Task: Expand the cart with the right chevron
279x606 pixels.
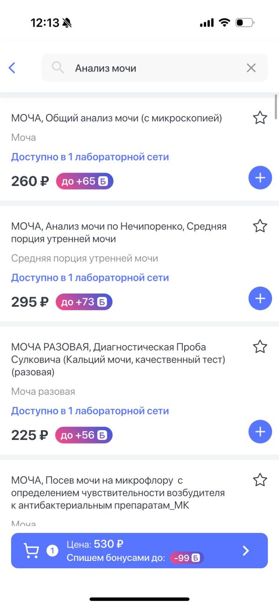Action: [x=246, y=551]
